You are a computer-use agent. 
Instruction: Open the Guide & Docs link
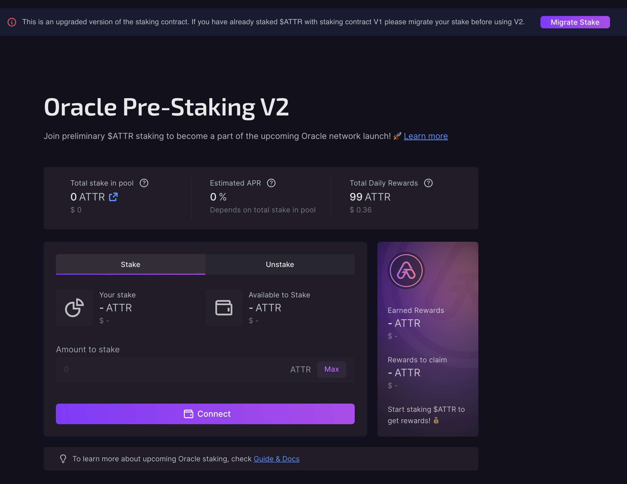(x=276, y=459)
